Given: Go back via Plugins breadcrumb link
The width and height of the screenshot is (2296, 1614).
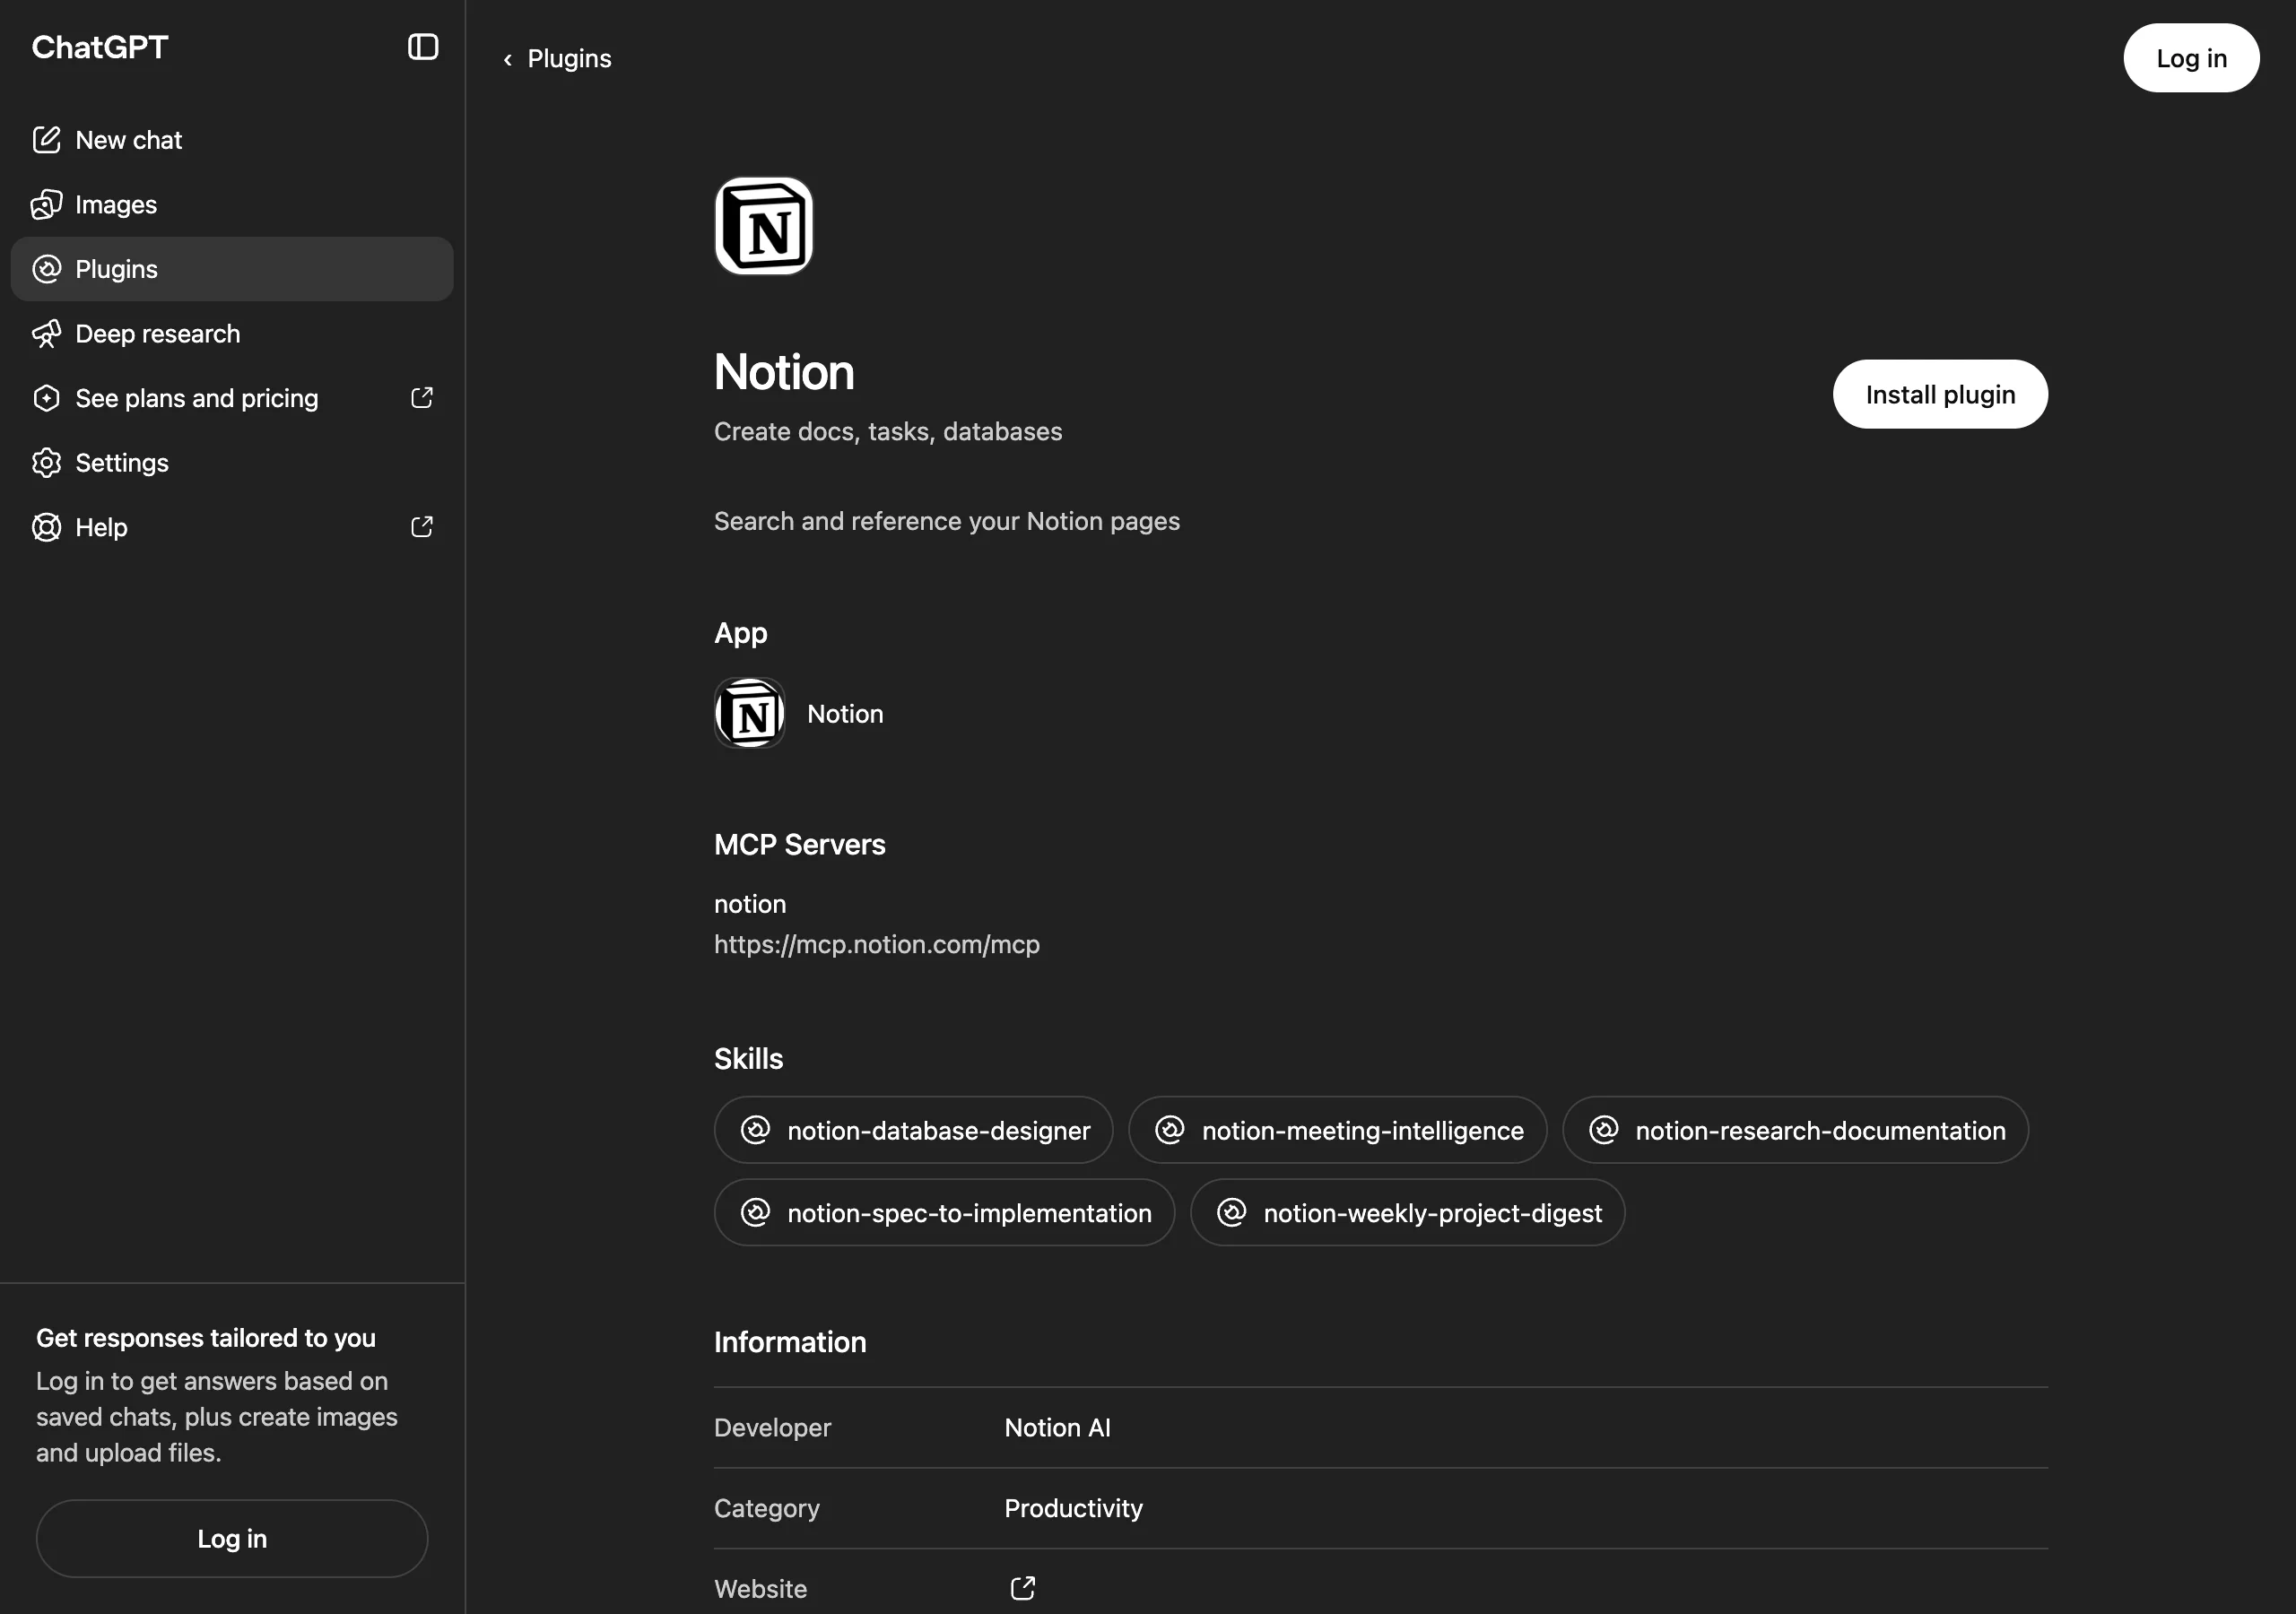Looking at the screenshot, I should [569, 59].
